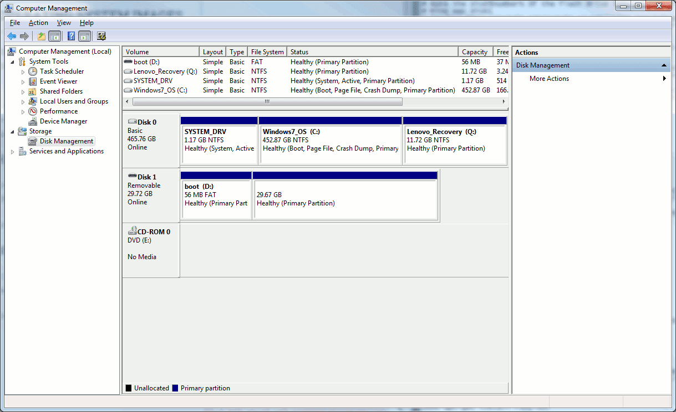676x412 pixels.
Task: Click the Lenovo_Recovery (Q:) volume drive icon
Action: (128, 71)
